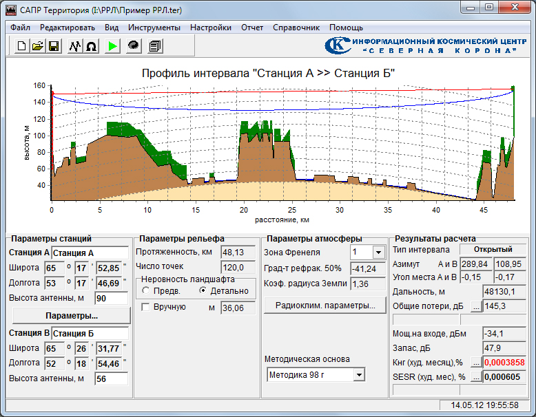This screenshot has height=417, width=536.
Task: Open the Файл menu
Action: point(20,28)
